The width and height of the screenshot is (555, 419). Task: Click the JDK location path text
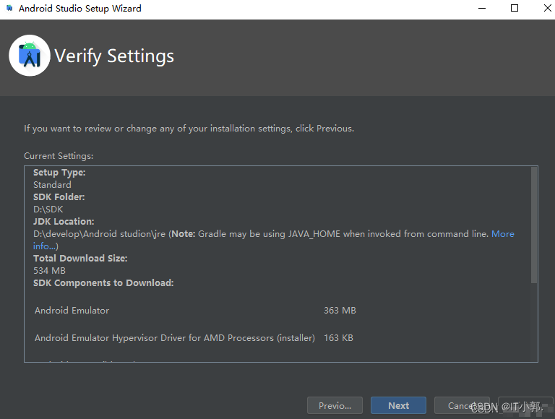coord(99,234)
